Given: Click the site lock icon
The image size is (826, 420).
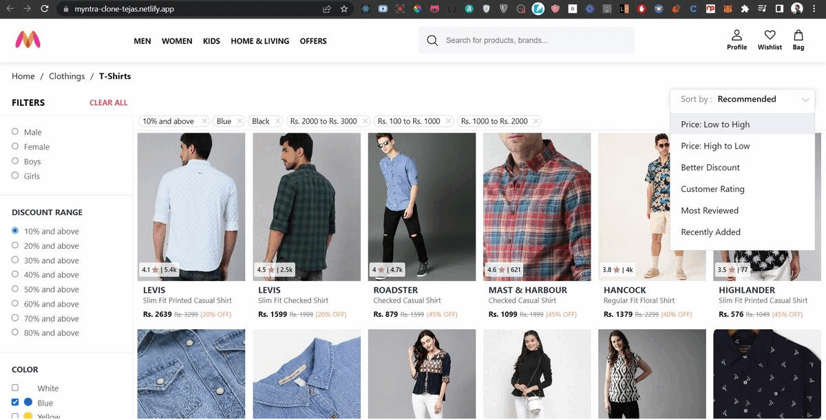Looking at the screenshot, I should coord(65,9).
